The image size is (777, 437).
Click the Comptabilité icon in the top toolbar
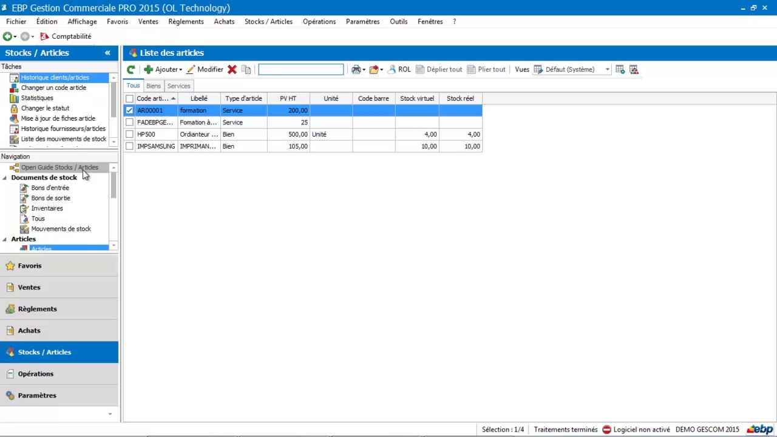tap(44, 36)
